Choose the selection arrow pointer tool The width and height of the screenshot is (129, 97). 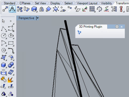coord(3,21)
